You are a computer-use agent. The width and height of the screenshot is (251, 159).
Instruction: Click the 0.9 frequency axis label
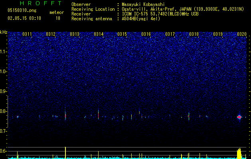tap(4, 91)
